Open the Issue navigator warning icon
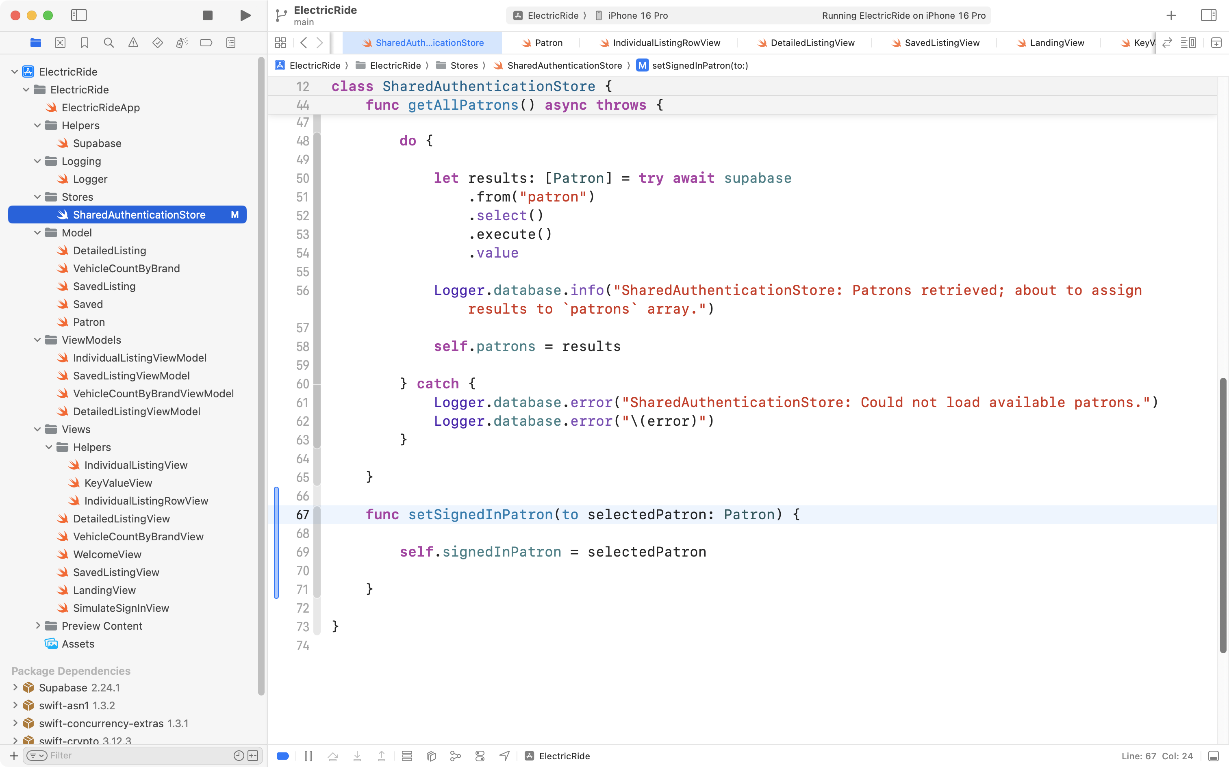This screenshot has height=767, width=1229. 133,43
